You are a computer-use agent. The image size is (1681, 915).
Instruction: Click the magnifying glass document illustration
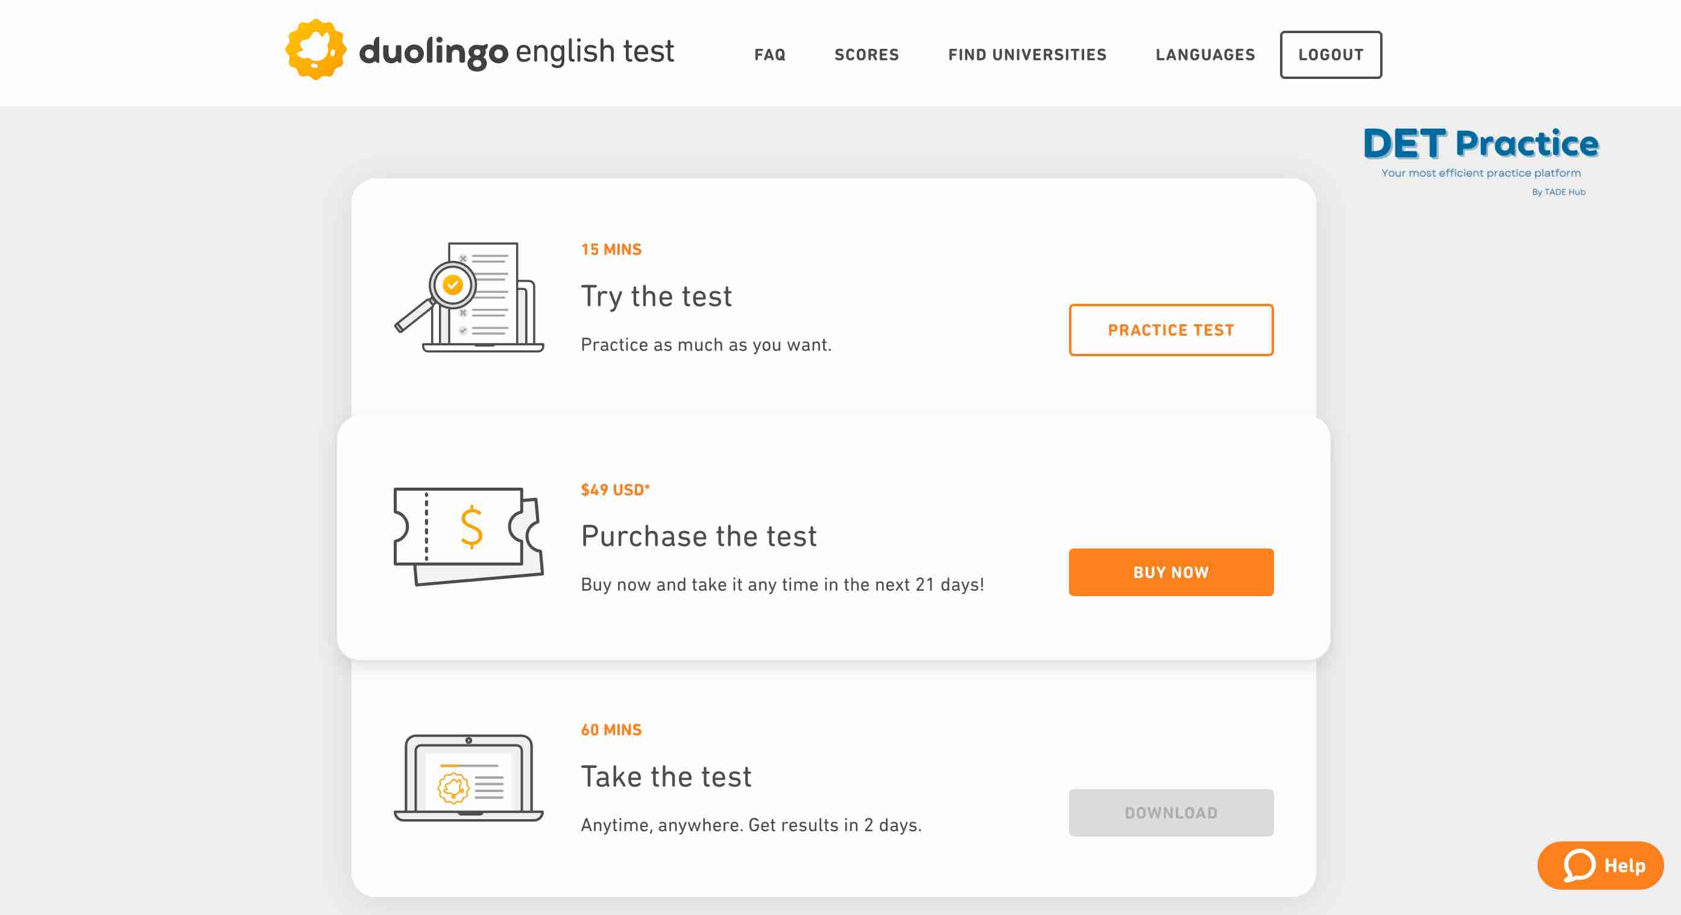pyautogui.click(x=468, y=297)
